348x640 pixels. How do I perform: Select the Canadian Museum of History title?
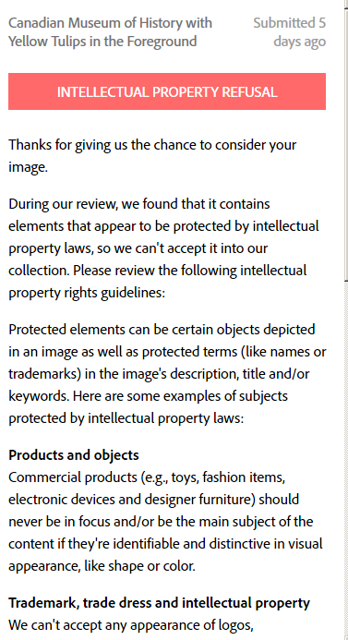point(110,31)
